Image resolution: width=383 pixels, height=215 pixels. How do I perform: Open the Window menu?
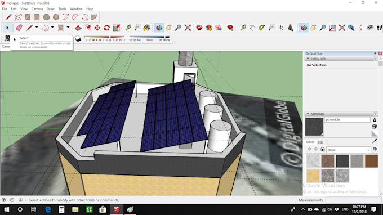point(76,9)
